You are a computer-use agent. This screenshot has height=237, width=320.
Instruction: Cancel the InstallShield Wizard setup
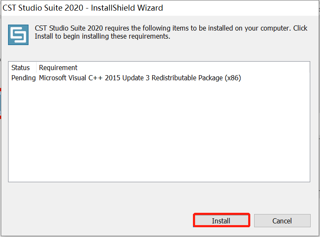click(x=282, y=220)
